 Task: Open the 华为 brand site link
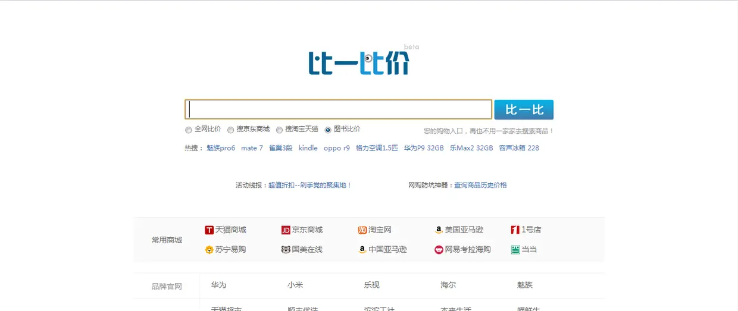[x=218, y=285]
